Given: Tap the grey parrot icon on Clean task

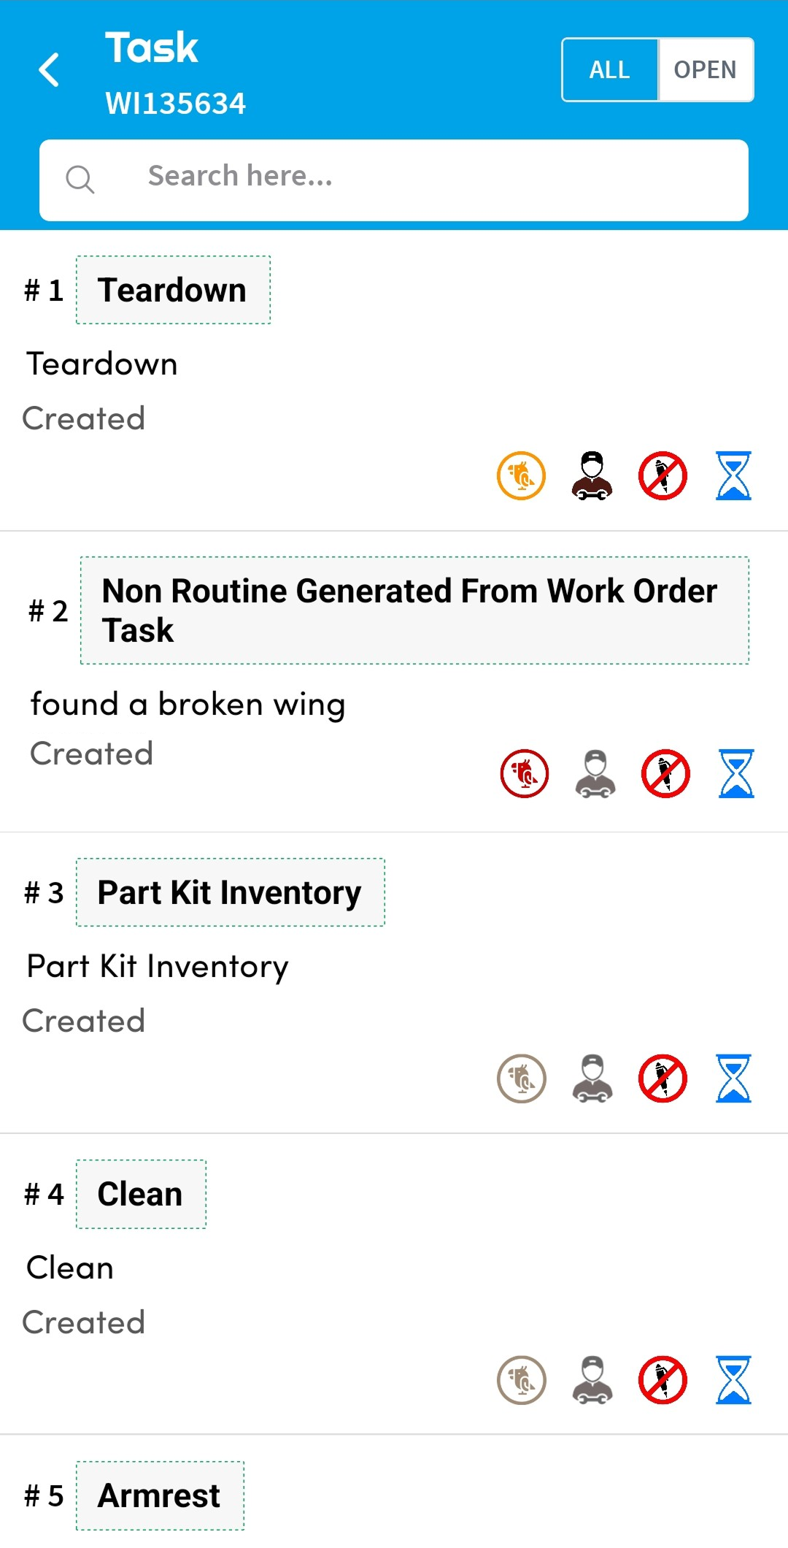Looking at the screenshot, I should coord(521,1380).
